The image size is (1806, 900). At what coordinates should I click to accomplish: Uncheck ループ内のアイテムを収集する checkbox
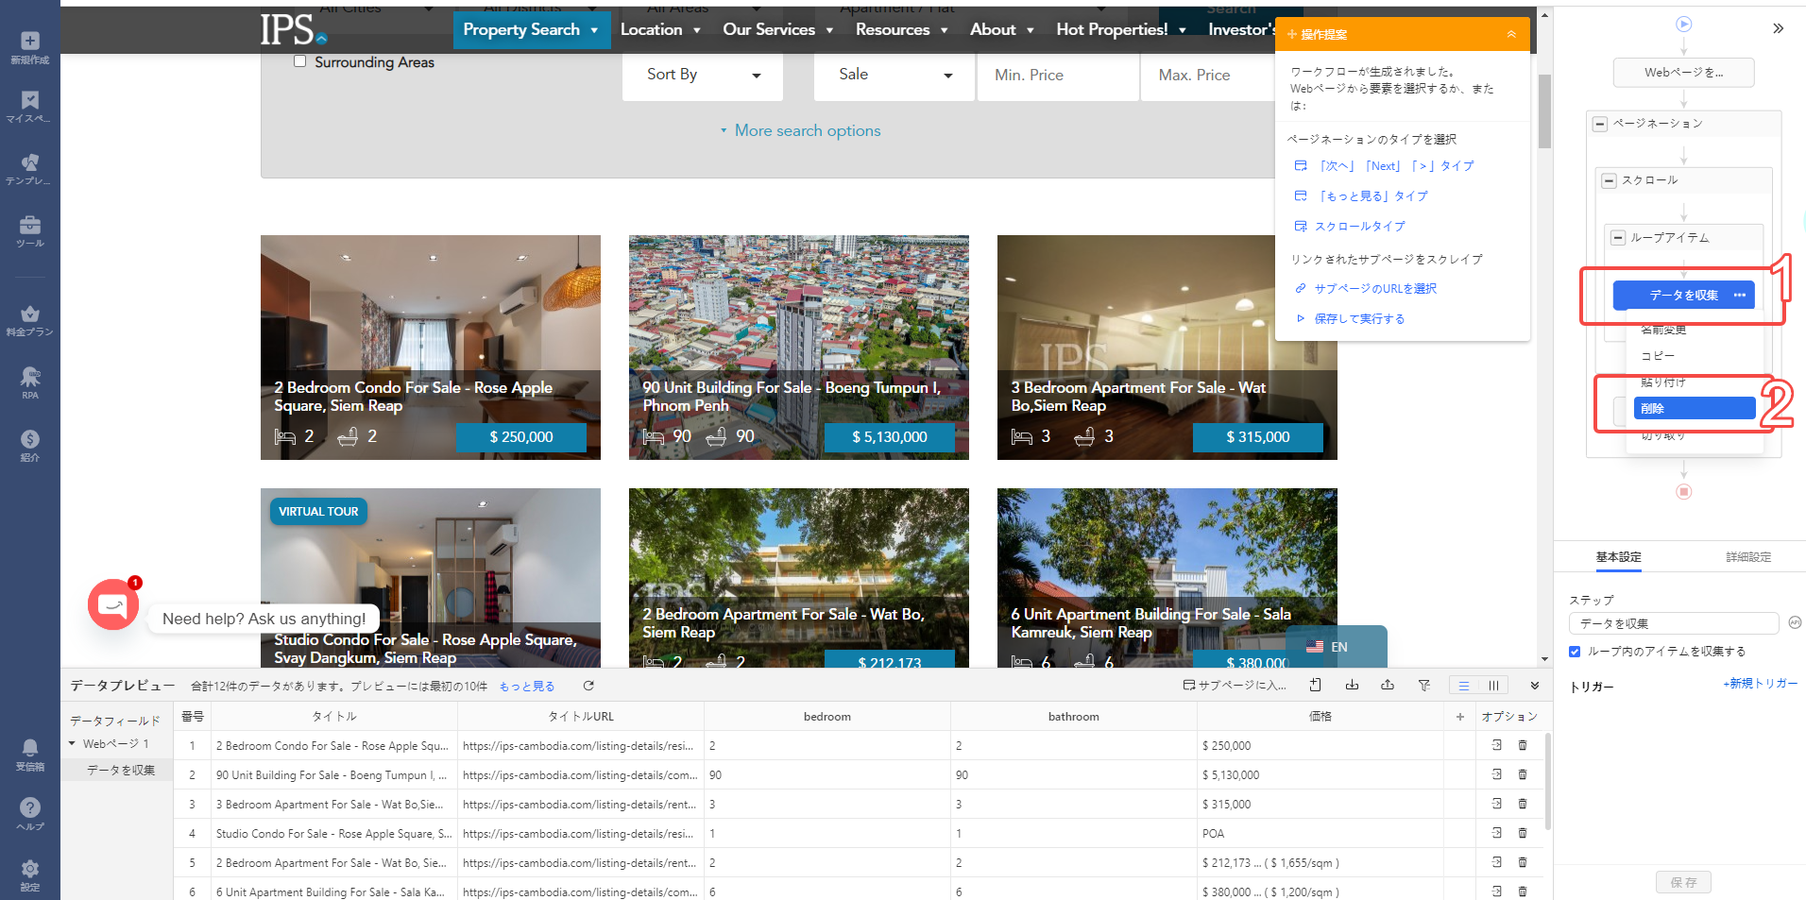(x=1575, y=652)
